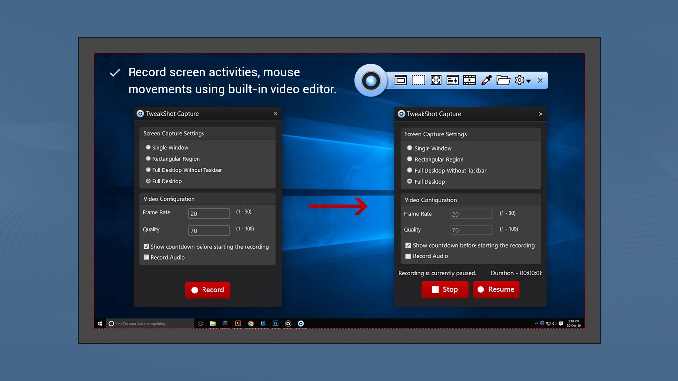
Task: Click the taskbar clock showing 2:48 PM
Action: pos(574,324)
